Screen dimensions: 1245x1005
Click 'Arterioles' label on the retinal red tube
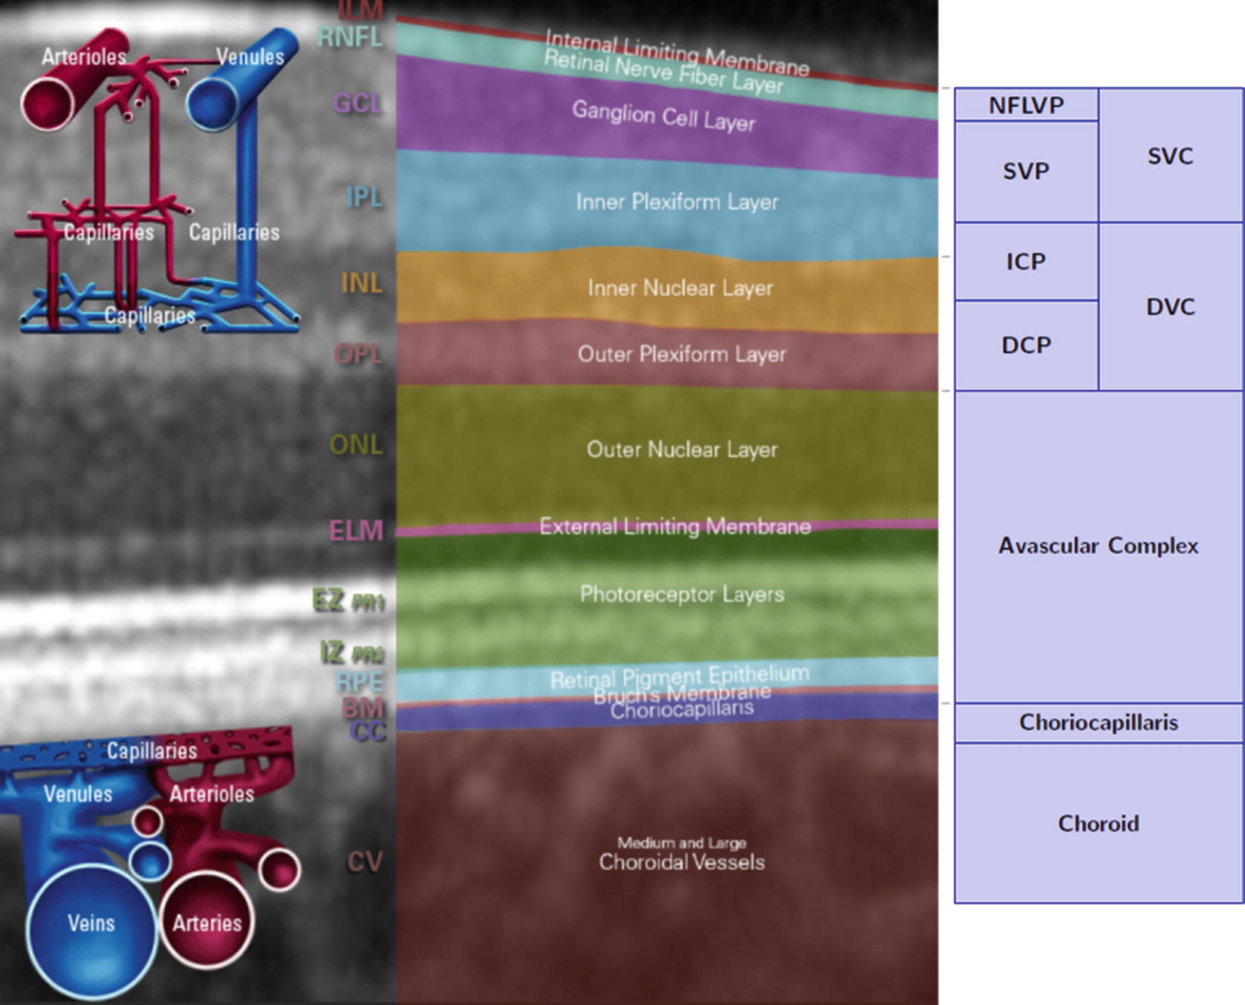point(84,56)
